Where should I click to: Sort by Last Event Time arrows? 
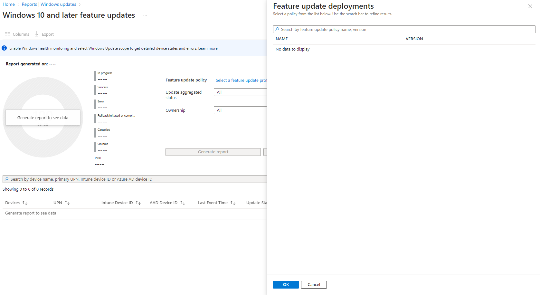pos(233,203)
